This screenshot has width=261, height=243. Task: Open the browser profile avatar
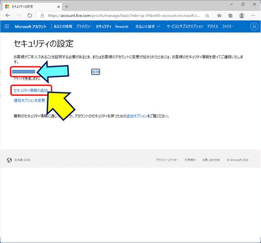click(x=242, y=15)
